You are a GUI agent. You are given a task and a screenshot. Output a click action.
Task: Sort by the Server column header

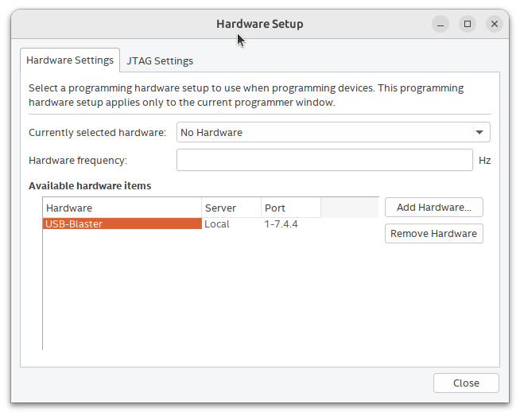coord(231,208)
